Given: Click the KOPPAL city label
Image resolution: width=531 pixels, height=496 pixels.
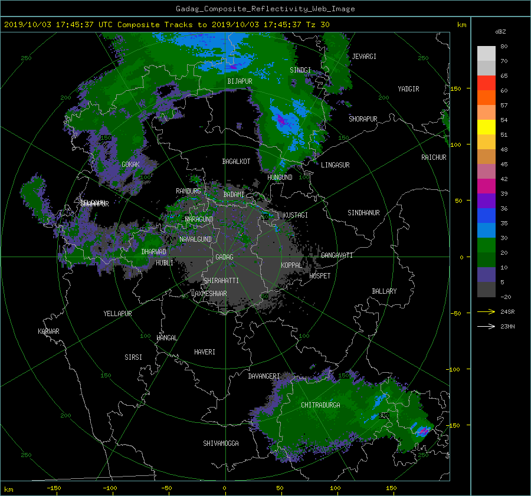Looking at the screenshot, I should tap(291, 265).
